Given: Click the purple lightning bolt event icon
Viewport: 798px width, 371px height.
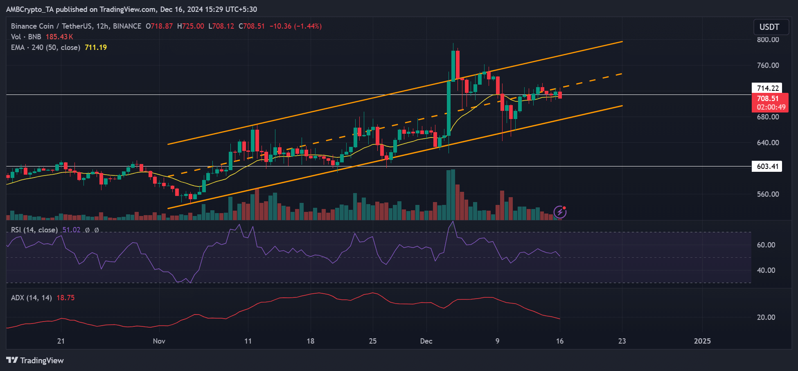Looking at the screenshot, I should pyautogui.click(x=560, y=212).
